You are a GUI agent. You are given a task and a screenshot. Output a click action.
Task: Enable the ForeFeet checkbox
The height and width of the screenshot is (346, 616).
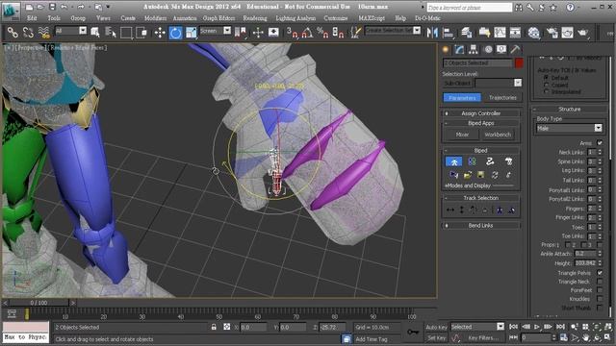pos(600,290)
